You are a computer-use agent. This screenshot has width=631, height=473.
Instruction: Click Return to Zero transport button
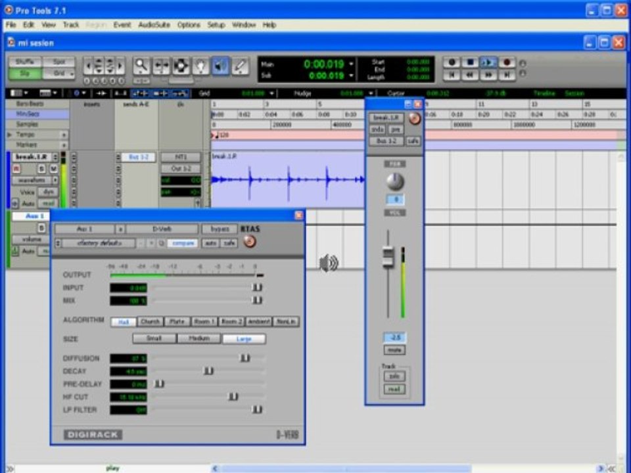(x=452, y=75)
